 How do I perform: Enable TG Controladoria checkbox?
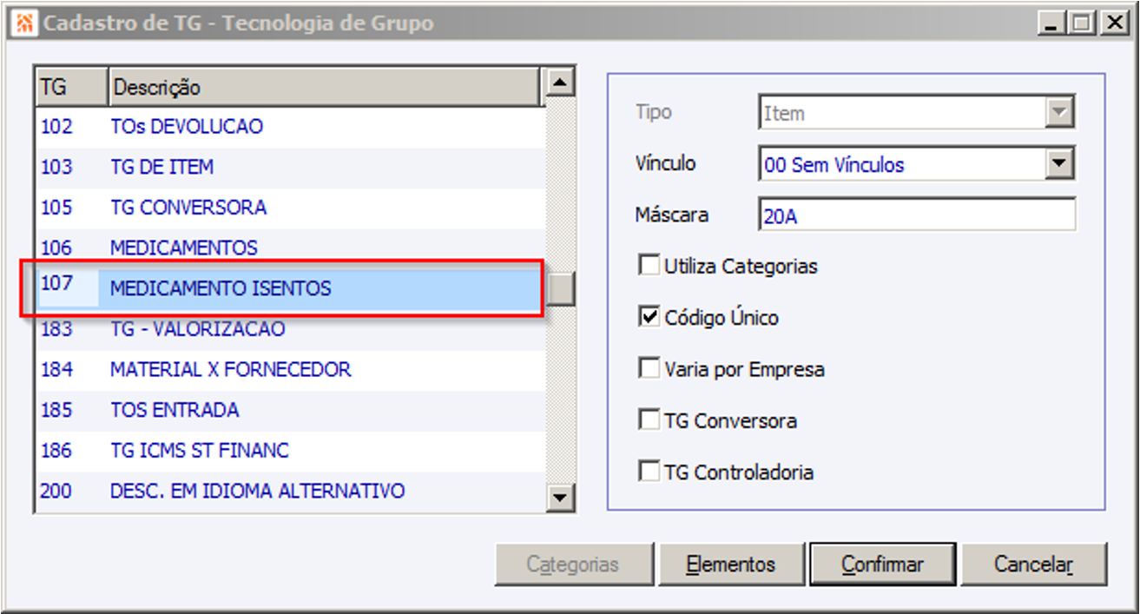coord(649,472)
